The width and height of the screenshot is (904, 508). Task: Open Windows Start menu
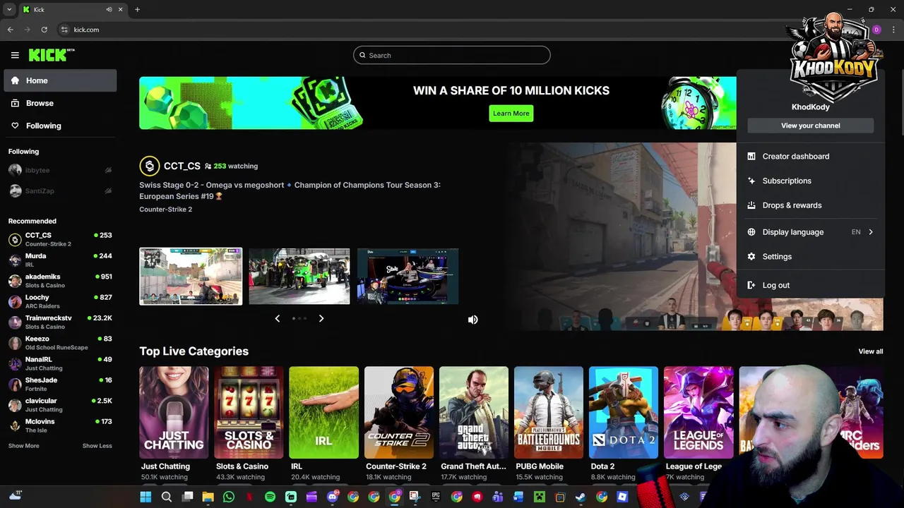coord(145,497)
